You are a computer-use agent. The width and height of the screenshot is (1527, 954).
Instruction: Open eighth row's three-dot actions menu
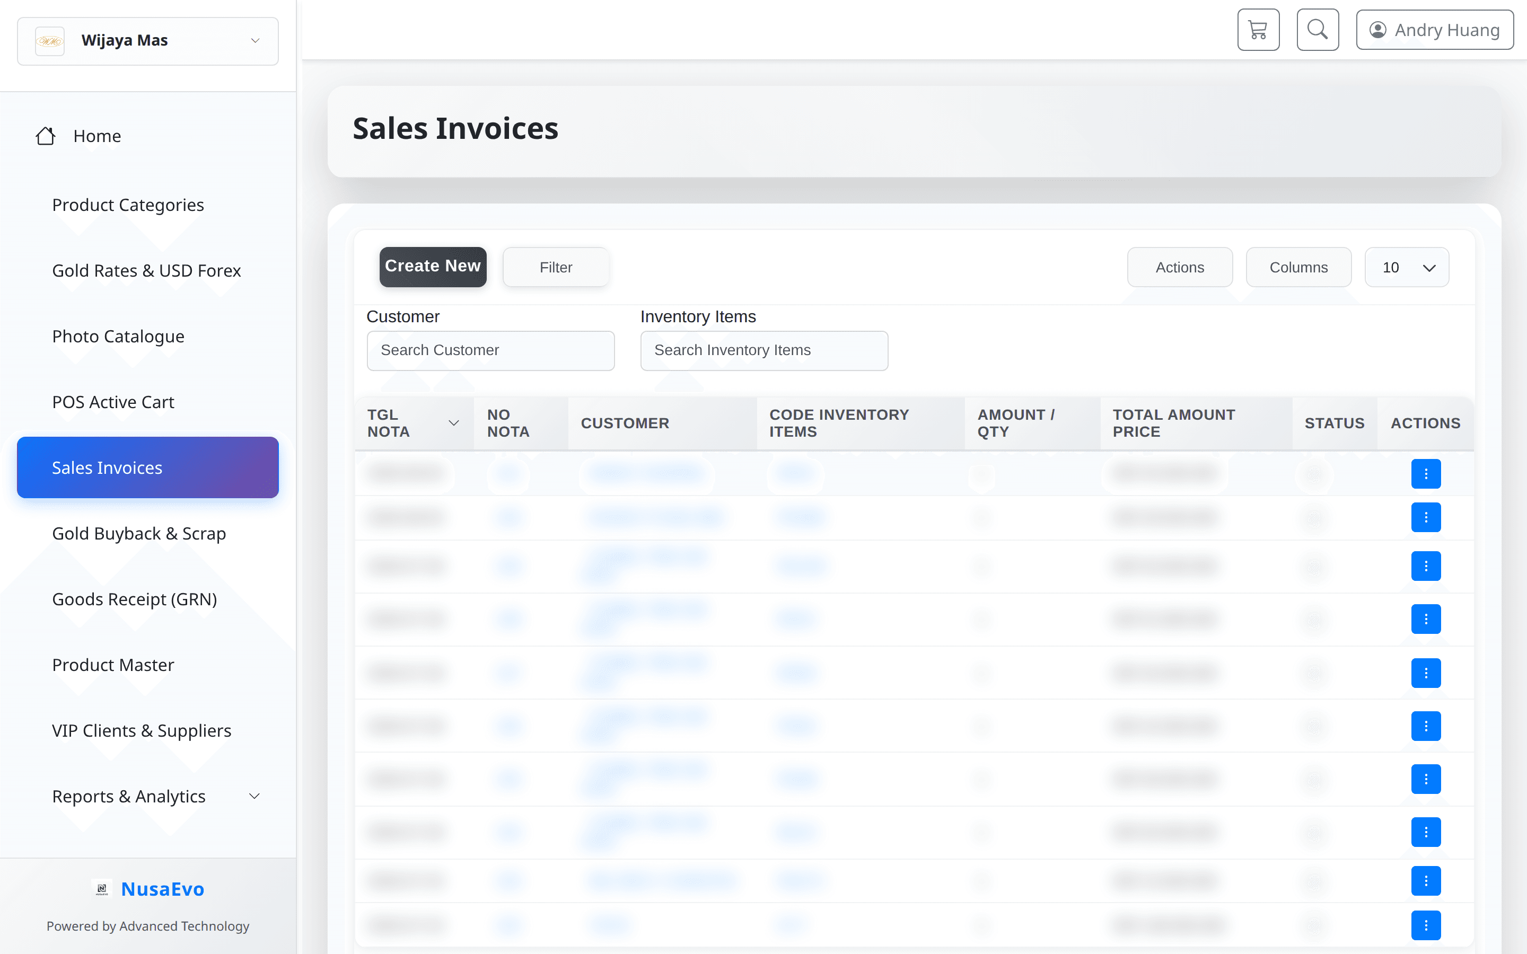[x=1426, y=832]
